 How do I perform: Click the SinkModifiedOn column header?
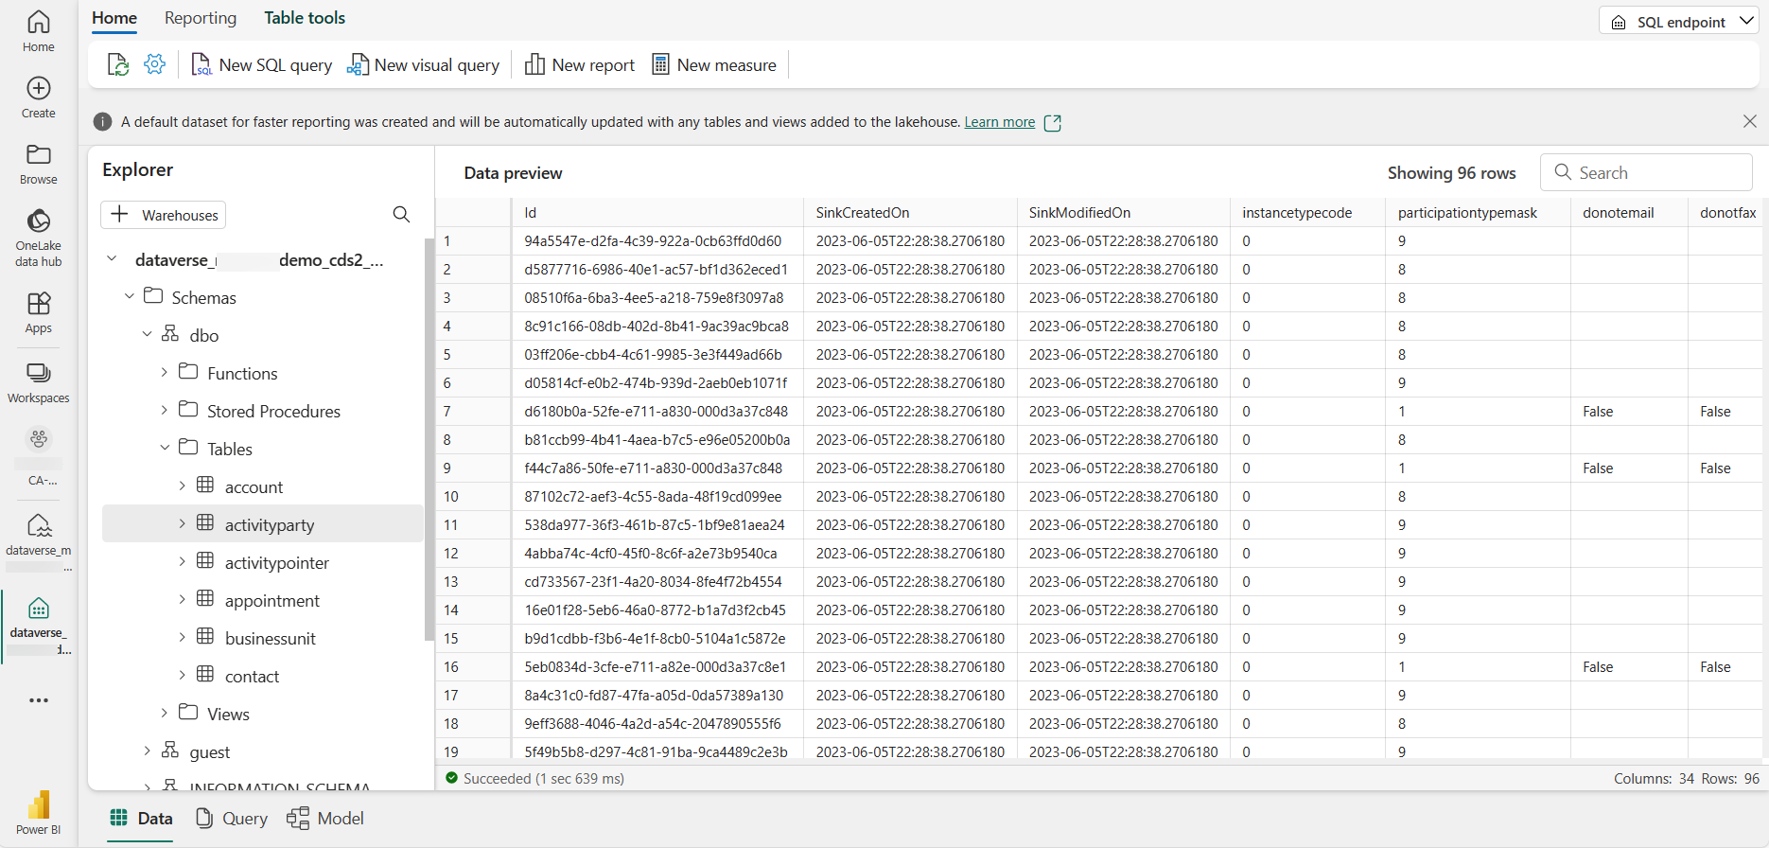coord(1123,212)
